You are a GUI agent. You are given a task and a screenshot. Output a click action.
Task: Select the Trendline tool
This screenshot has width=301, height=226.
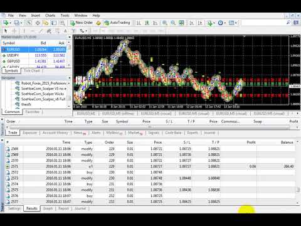click(x=41, y=31)
